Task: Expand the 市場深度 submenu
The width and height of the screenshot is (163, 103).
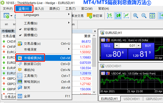Action: click(44, 49)
